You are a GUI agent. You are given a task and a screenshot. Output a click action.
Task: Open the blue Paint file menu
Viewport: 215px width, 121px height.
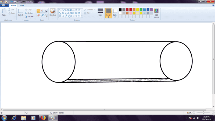point(5,5)
